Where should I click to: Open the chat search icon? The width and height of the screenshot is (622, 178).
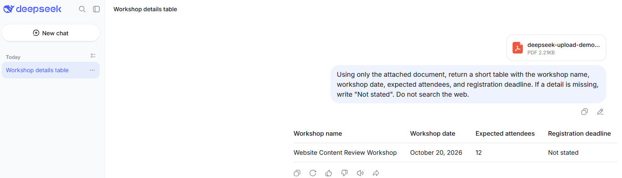(82, 9)
